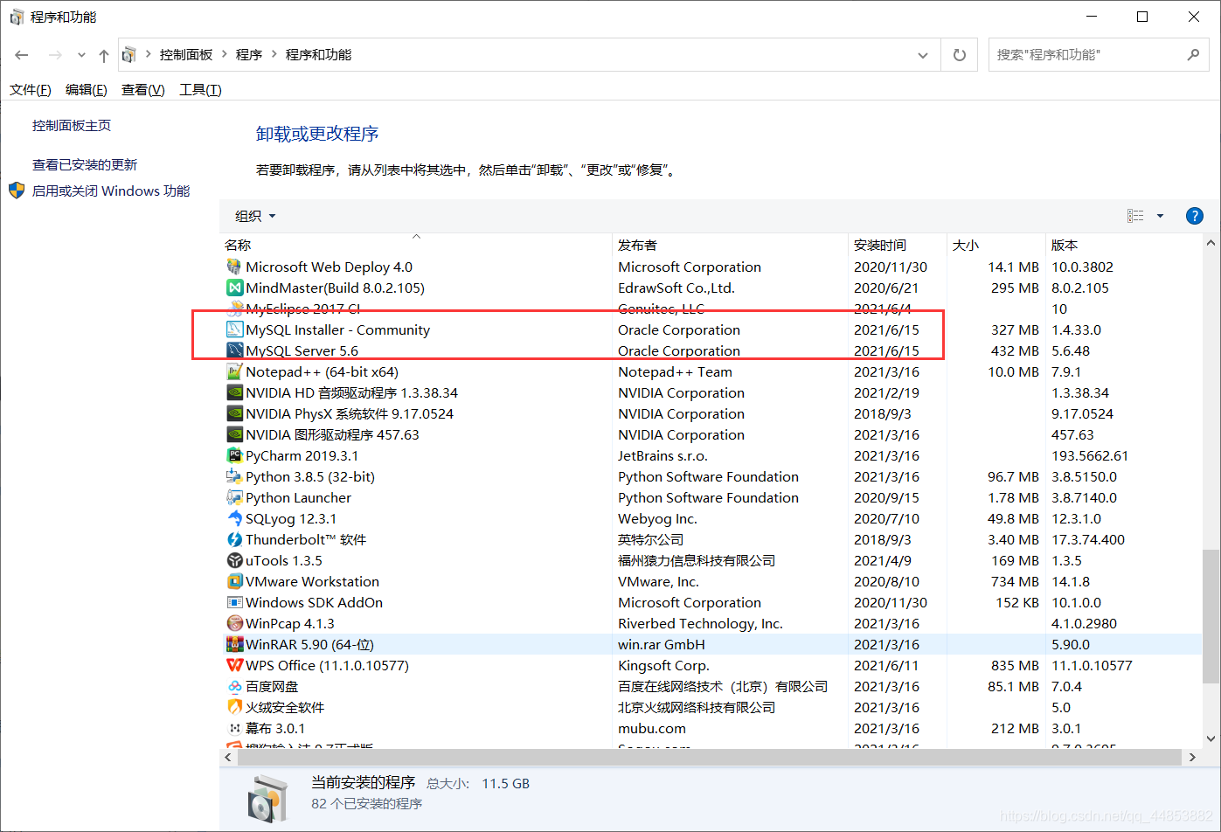Click the MySQL Server 5.6 icon
This screenshot has height=832, width=1221.
[x=234, y=350]
